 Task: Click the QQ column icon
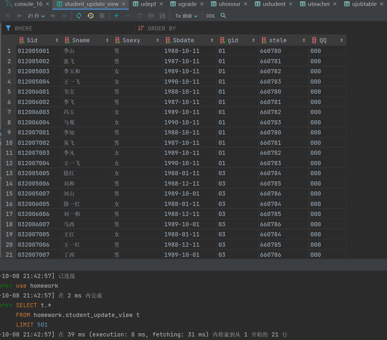pyautogui.click(x=314, y=40)
